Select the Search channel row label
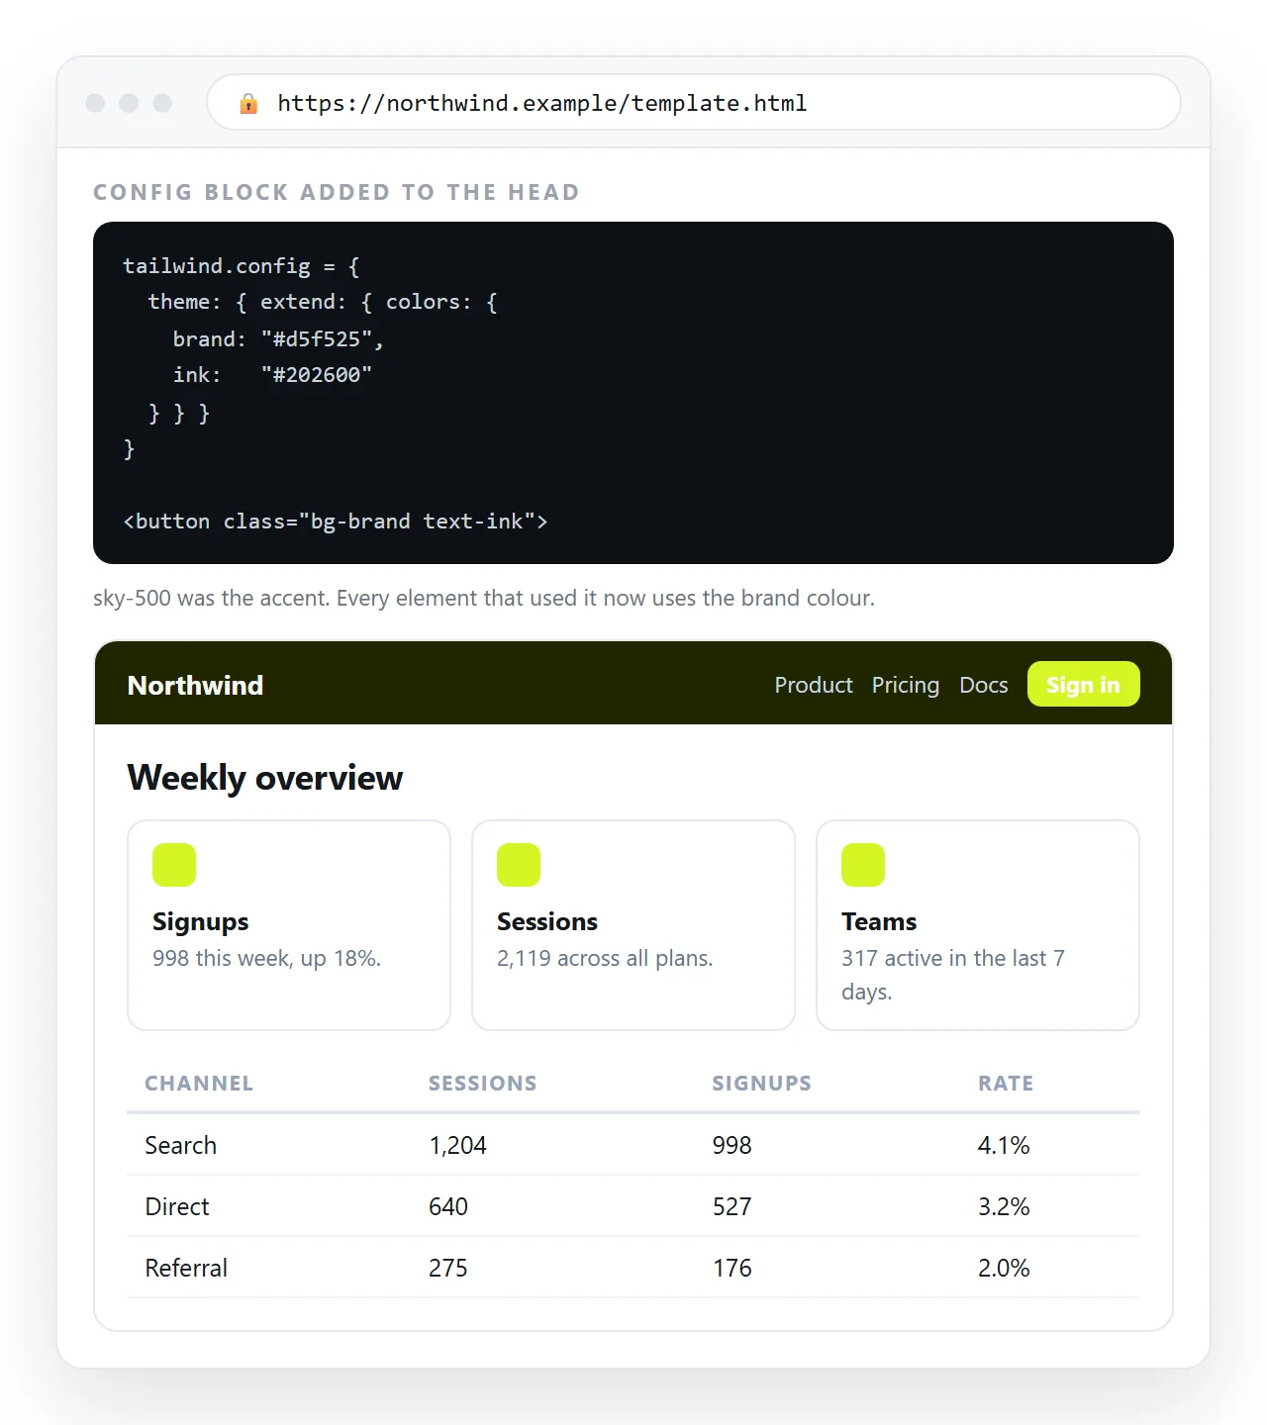 (x=180, y=1145)
